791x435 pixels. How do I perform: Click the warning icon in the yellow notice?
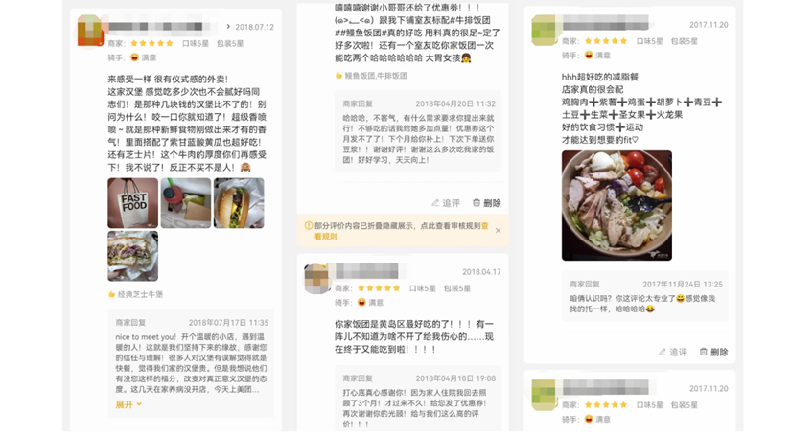(309, 226)
